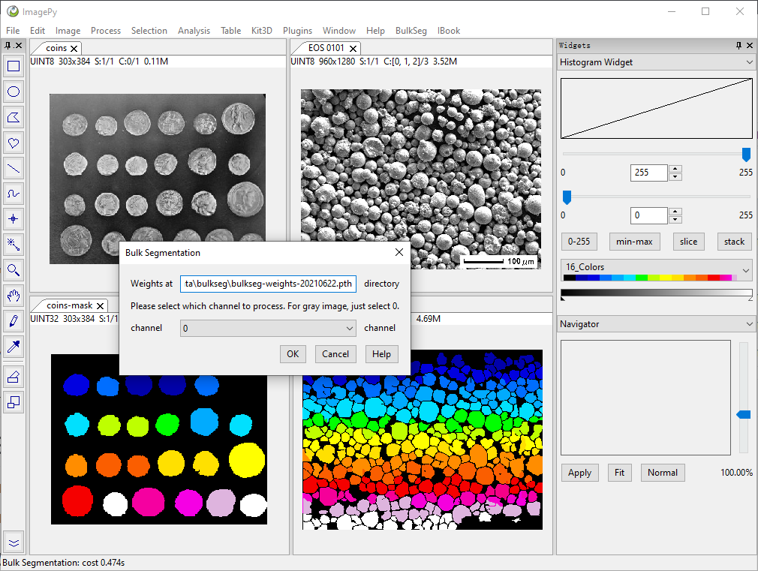Image resolution: width=758 pixels, height=571 pixels.
Task: Activate the pencil drawing tool
Action: (x=14, y=321)
